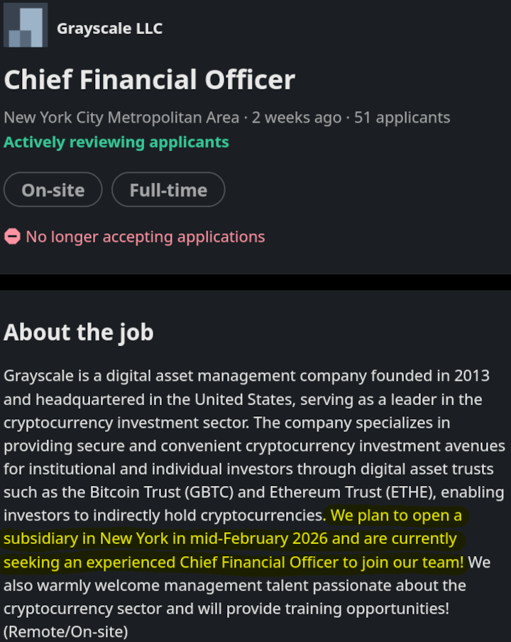
Task: Click the highlighted 'We plan to open a' phrase
Action: [x=396, y=515]
